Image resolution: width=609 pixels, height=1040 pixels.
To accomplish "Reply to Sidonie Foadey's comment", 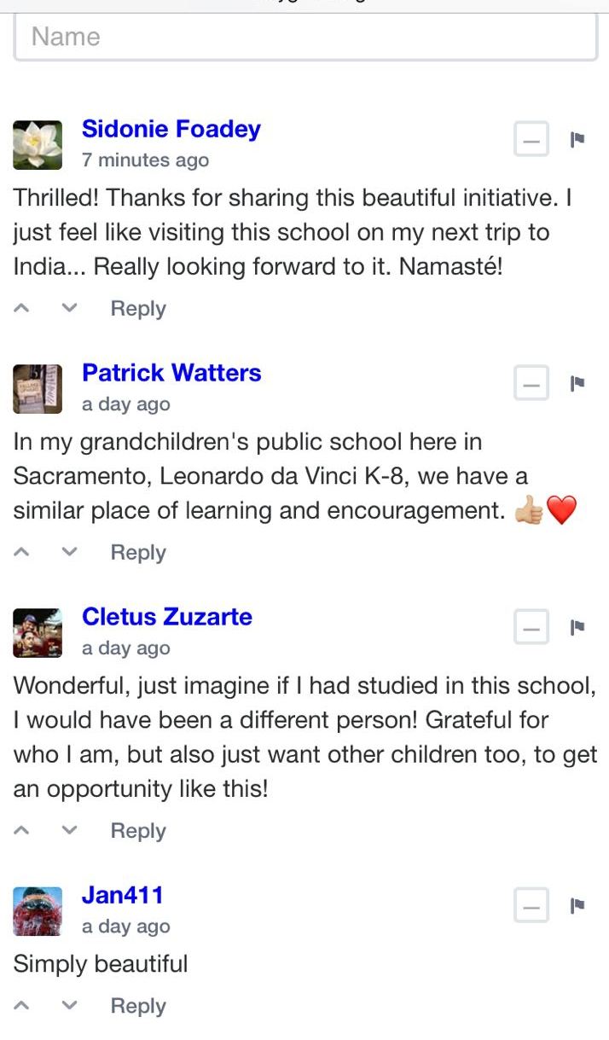I will tap(138, 309).
